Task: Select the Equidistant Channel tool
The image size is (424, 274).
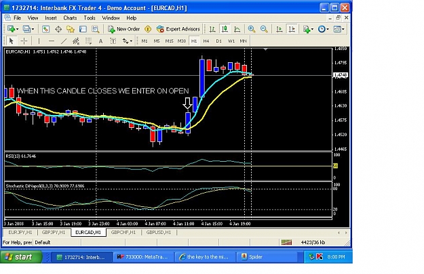Action: pos(76,41)
